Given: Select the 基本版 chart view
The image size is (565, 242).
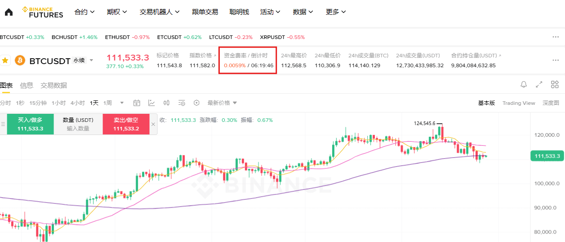Looking at the screenshot, I should [x=486, y=103].
